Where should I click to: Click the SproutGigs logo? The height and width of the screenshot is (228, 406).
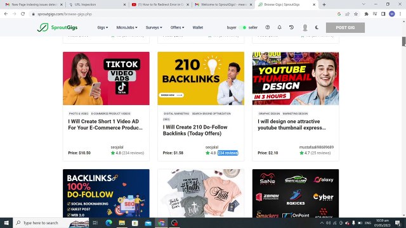click(x=57, y=27)
